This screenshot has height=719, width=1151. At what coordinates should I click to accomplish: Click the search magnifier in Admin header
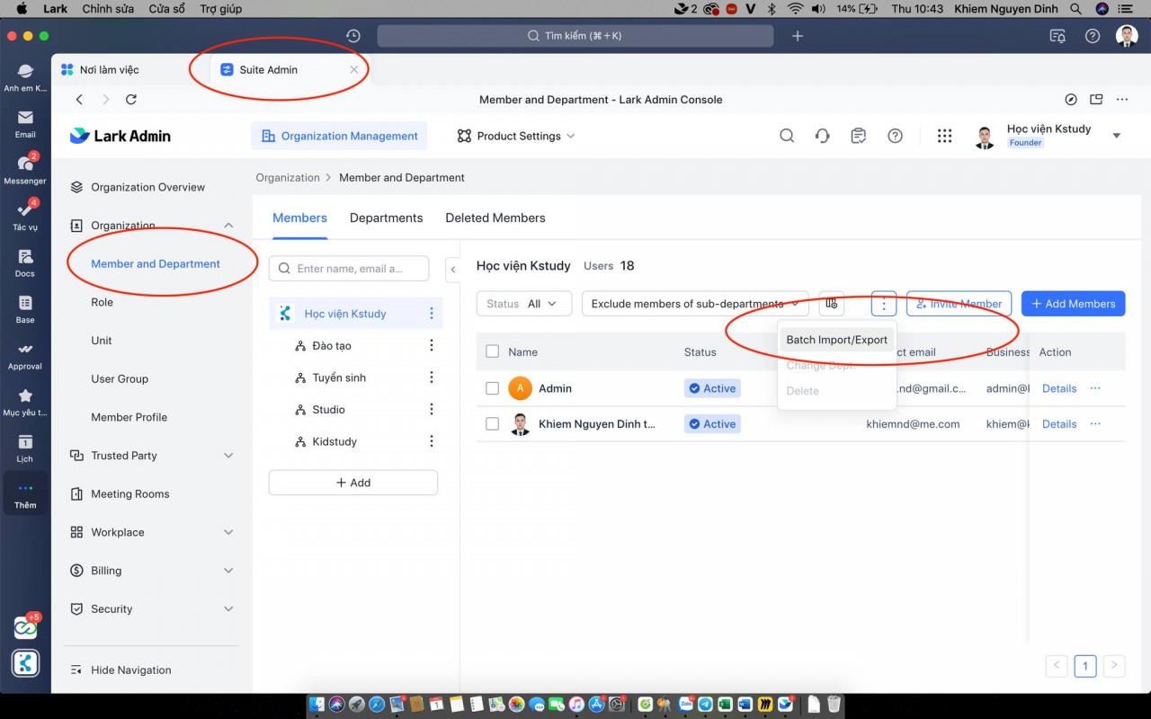click(787, 136)
